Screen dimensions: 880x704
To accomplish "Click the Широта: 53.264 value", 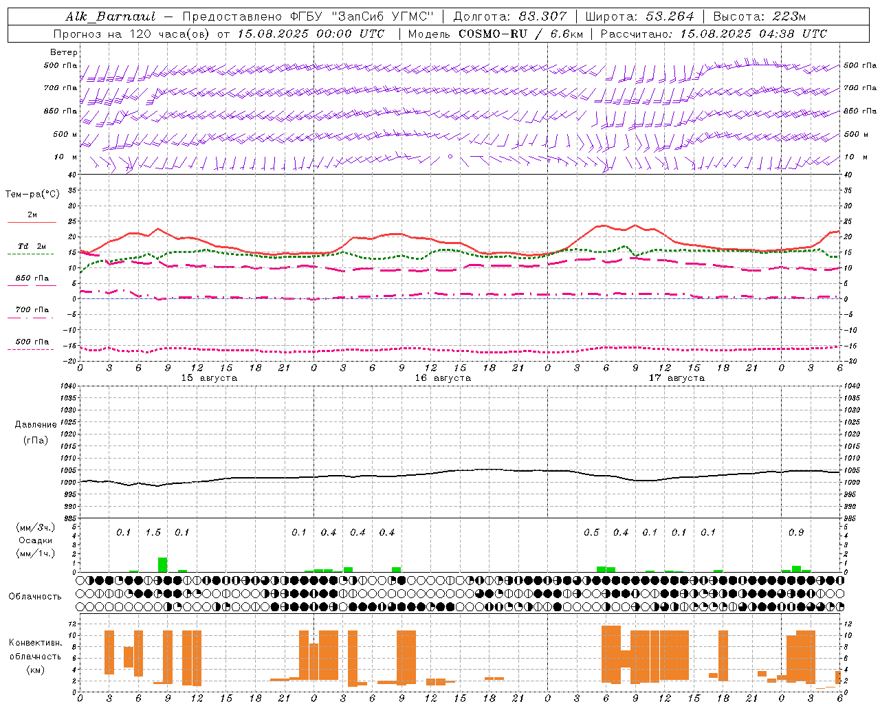I will click(640, 16).
